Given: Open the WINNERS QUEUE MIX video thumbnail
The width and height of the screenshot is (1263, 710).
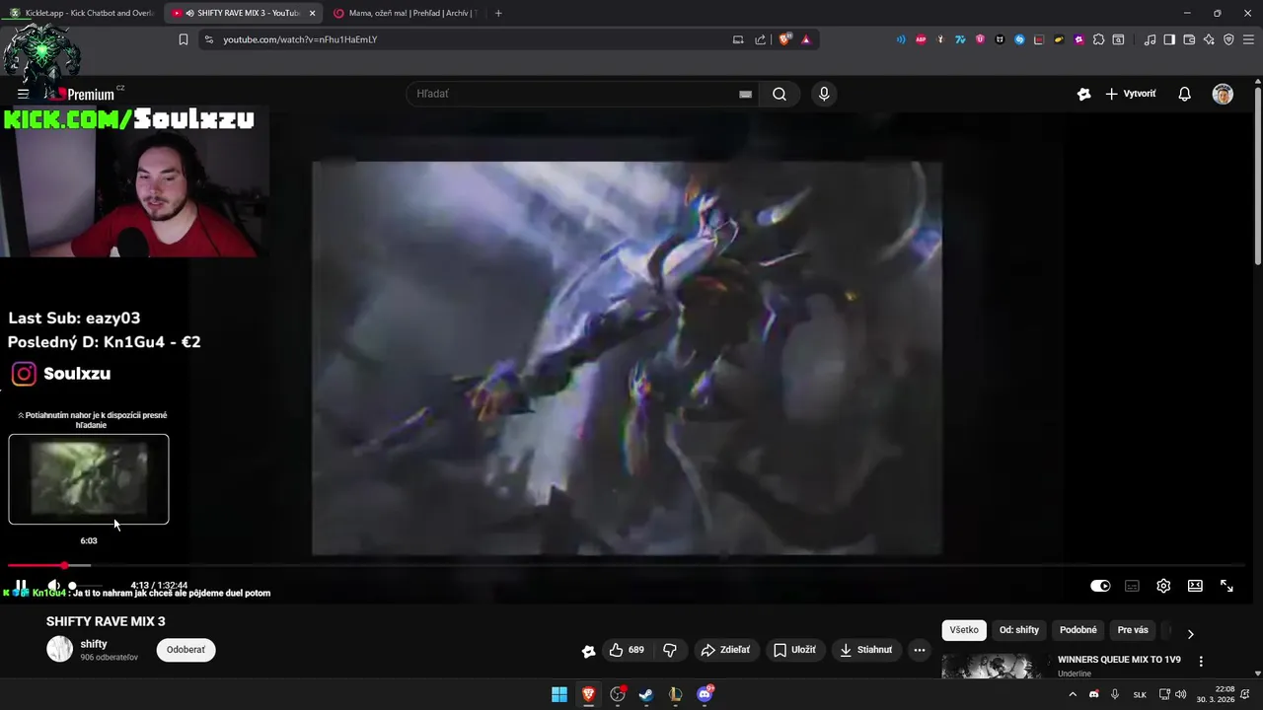Looking at the screenshot, I should [992, 667].
